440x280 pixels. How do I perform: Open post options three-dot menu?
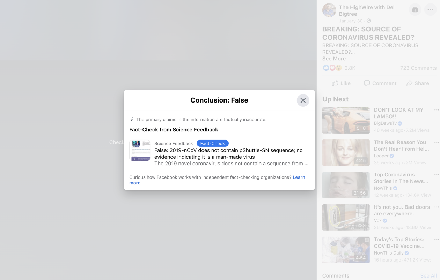pos(430,10)
